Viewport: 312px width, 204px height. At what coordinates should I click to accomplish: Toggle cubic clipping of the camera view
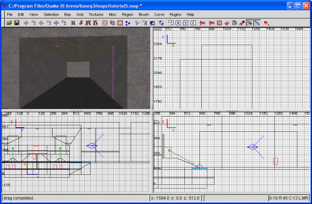pyautogui.click(x=152, y=23)
